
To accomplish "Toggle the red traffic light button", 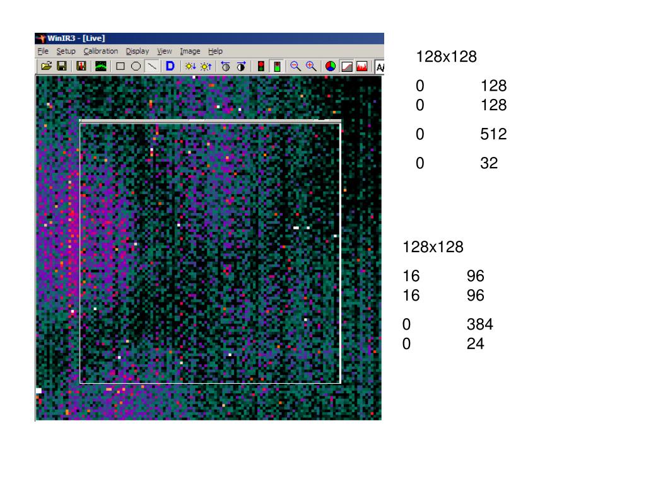I will point(261,66).
